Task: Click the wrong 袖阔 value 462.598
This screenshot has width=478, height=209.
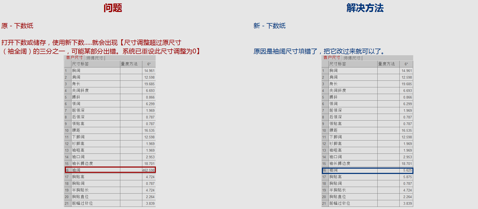Action: pos(148,170)
